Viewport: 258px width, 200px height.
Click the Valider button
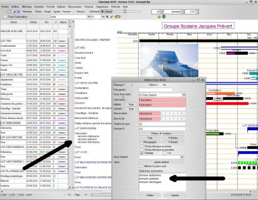click(150, 195)
